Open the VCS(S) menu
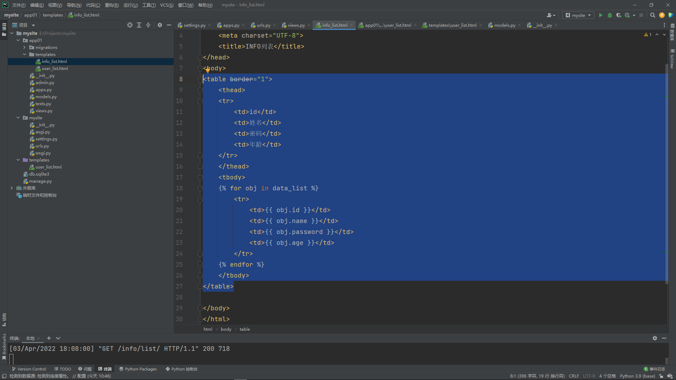This screenshot has height=380, width=676. tap(167, 5)
